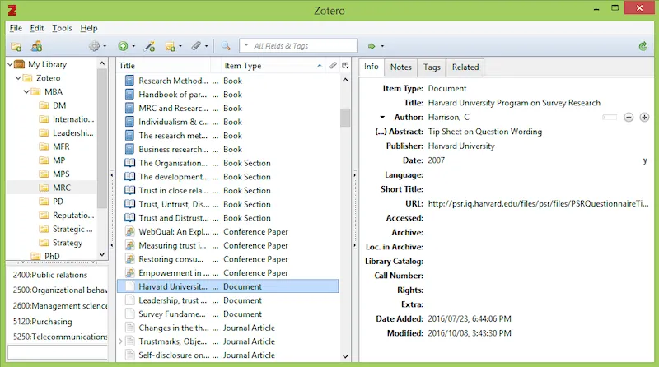Click the tag filter input box
The image size is (659, 367).
[58, 352]
